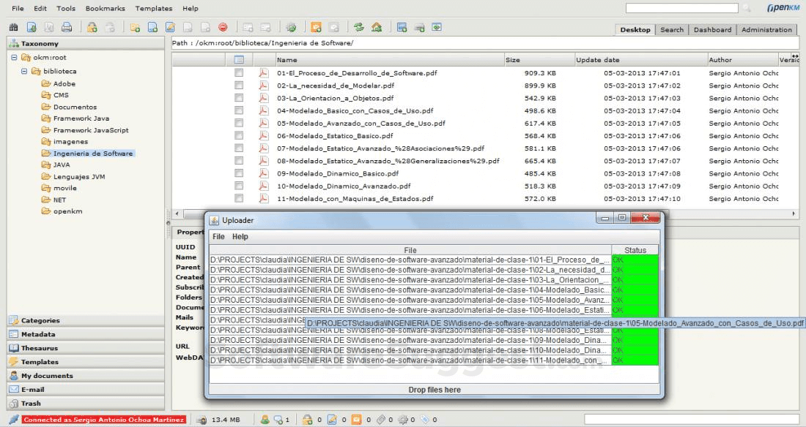Open the File menu in Uploader window

pos(218,237)
